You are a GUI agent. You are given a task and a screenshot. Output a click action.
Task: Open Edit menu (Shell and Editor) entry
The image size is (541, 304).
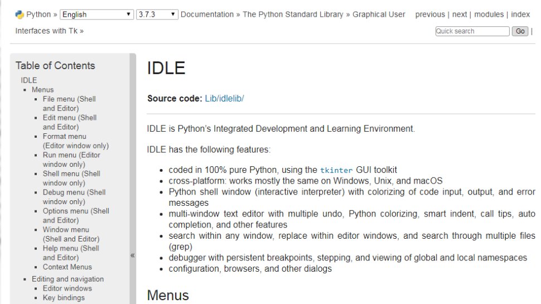click(70, 122)
